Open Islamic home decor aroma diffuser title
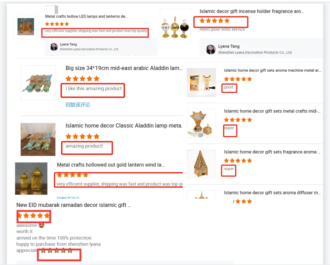This screenshot has width=330, height=265. [x=272, y=193]
